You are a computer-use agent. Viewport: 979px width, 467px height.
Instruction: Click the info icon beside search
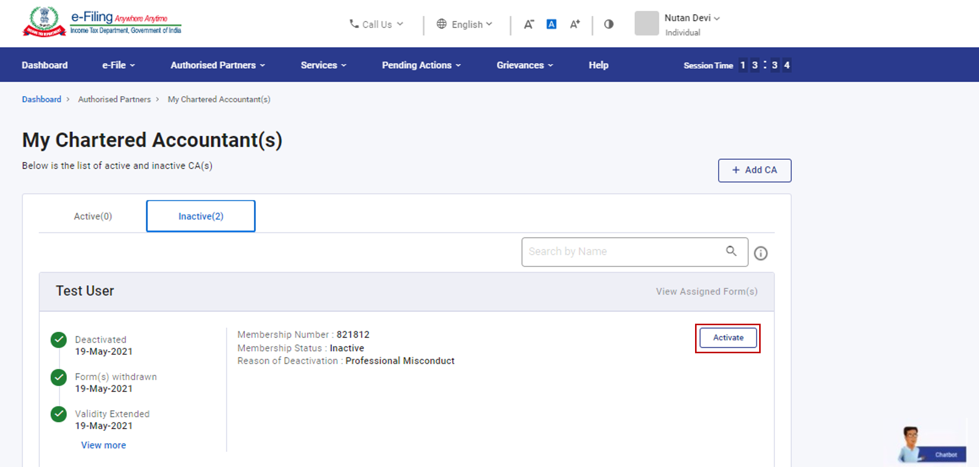click(761, 254)
